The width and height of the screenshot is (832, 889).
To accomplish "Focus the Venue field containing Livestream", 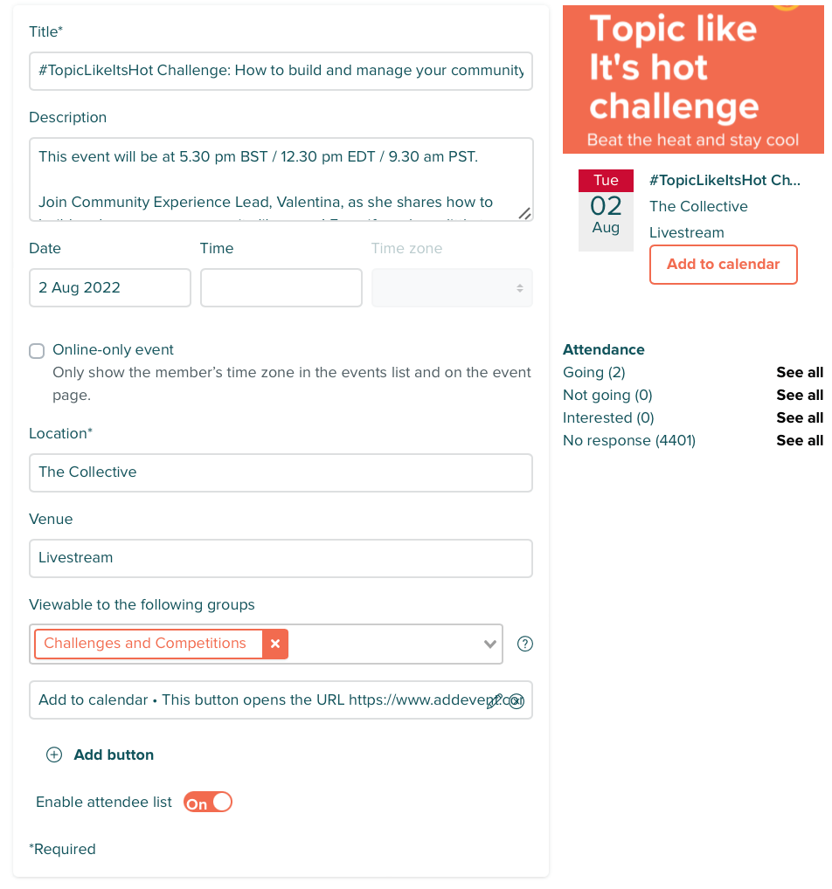I will click(281, 558).
